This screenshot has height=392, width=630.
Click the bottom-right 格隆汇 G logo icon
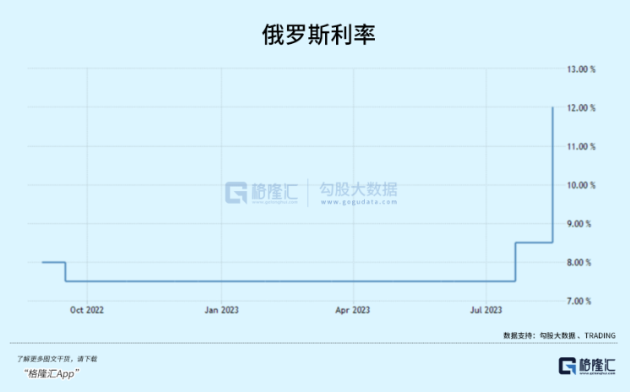point(568,365)
